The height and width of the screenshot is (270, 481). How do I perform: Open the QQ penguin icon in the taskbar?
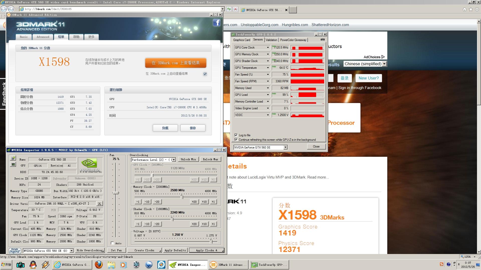click(x=33, y=265)
